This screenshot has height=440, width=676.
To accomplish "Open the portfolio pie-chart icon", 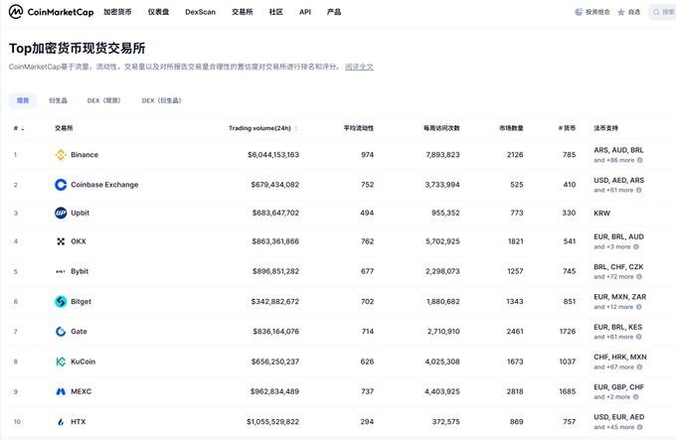I will click(x=579, y=12).
